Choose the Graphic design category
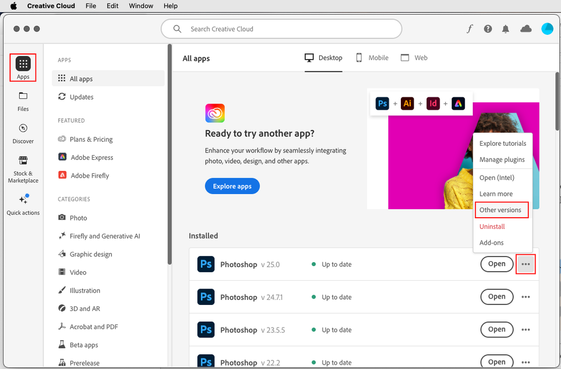Image resolution: width=561 pixels, height=369 pixels. [x=85, y=254]
